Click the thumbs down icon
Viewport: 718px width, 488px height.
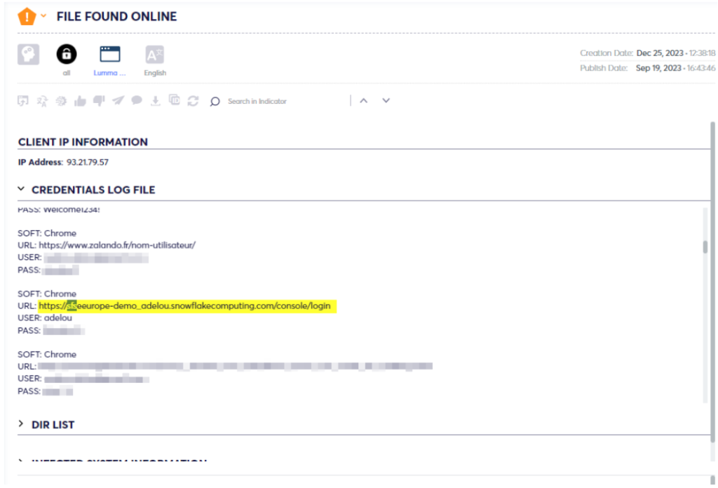point(99,101)
